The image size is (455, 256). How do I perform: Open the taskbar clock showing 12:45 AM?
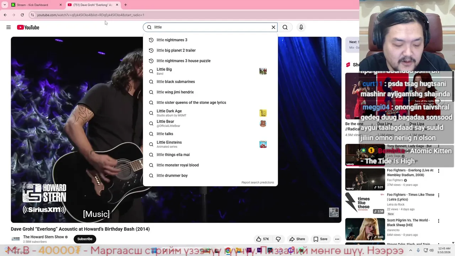point(444,250)
